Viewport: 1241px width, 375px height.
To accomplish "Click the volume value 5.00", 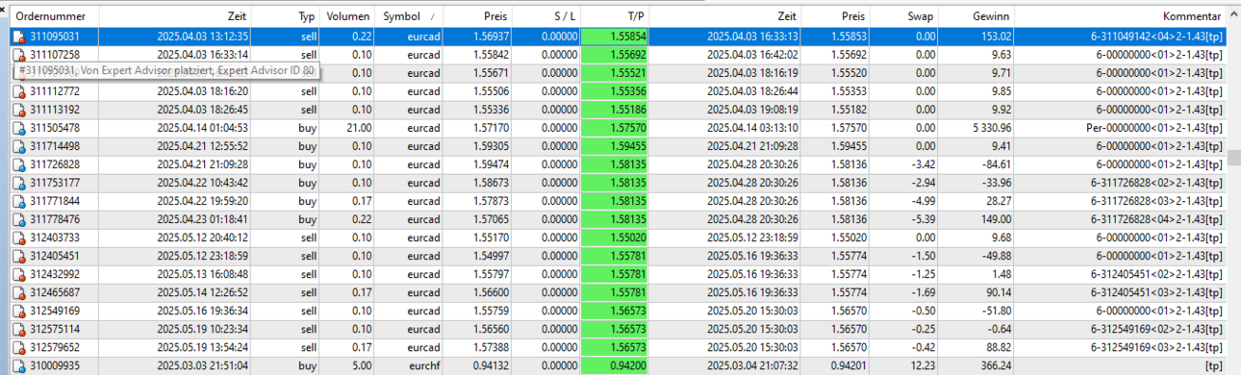I will point(362,365).
